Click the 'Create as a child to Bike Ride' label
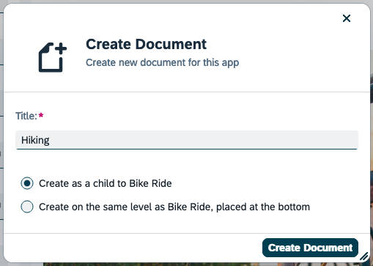Viewport: 373px width, 266px height. [x=106, y=183]
